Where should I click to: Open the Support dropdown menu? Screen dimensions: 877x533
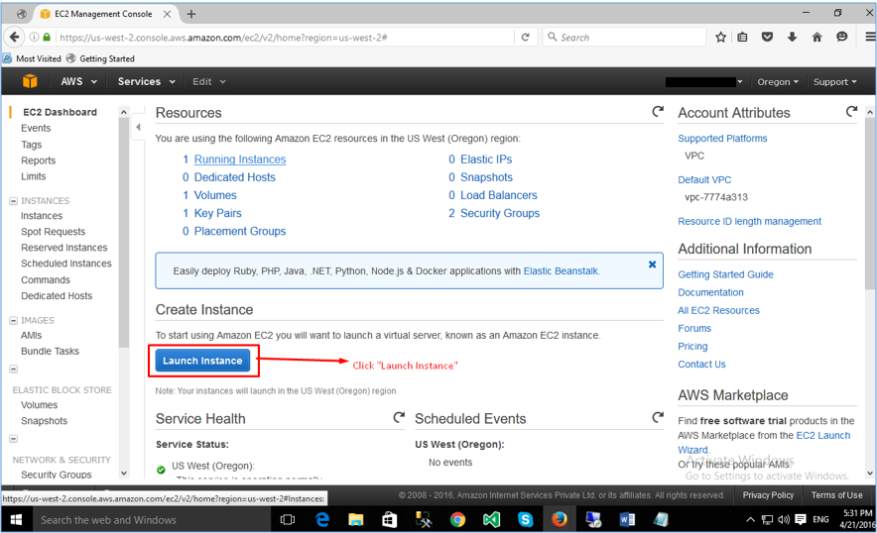tap(835, 82)
